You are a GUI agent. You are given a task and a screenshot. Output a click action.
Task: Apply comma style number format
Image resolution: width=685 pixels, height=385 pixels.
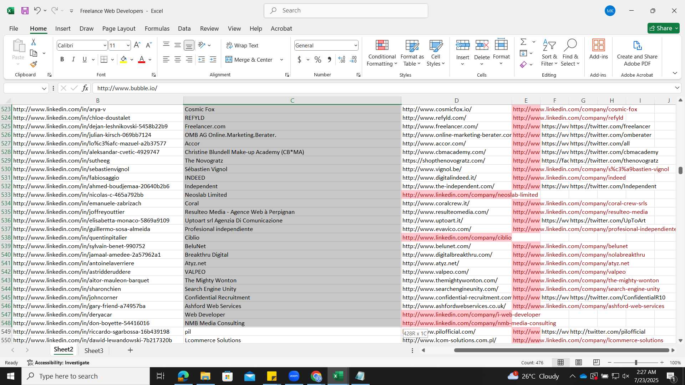pos(329,60)
